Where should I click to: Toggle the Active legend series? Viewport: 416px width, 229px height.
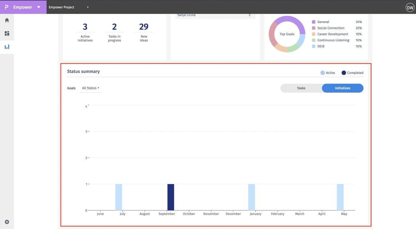pos(328,73)
